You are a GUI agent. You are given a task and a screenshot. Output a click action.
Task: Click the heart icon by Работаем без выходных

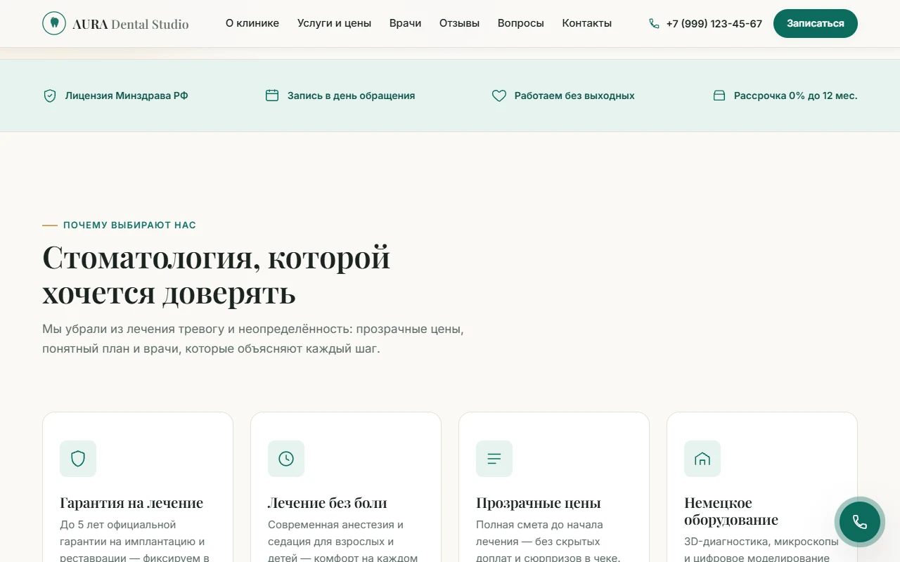pos(499,96)
